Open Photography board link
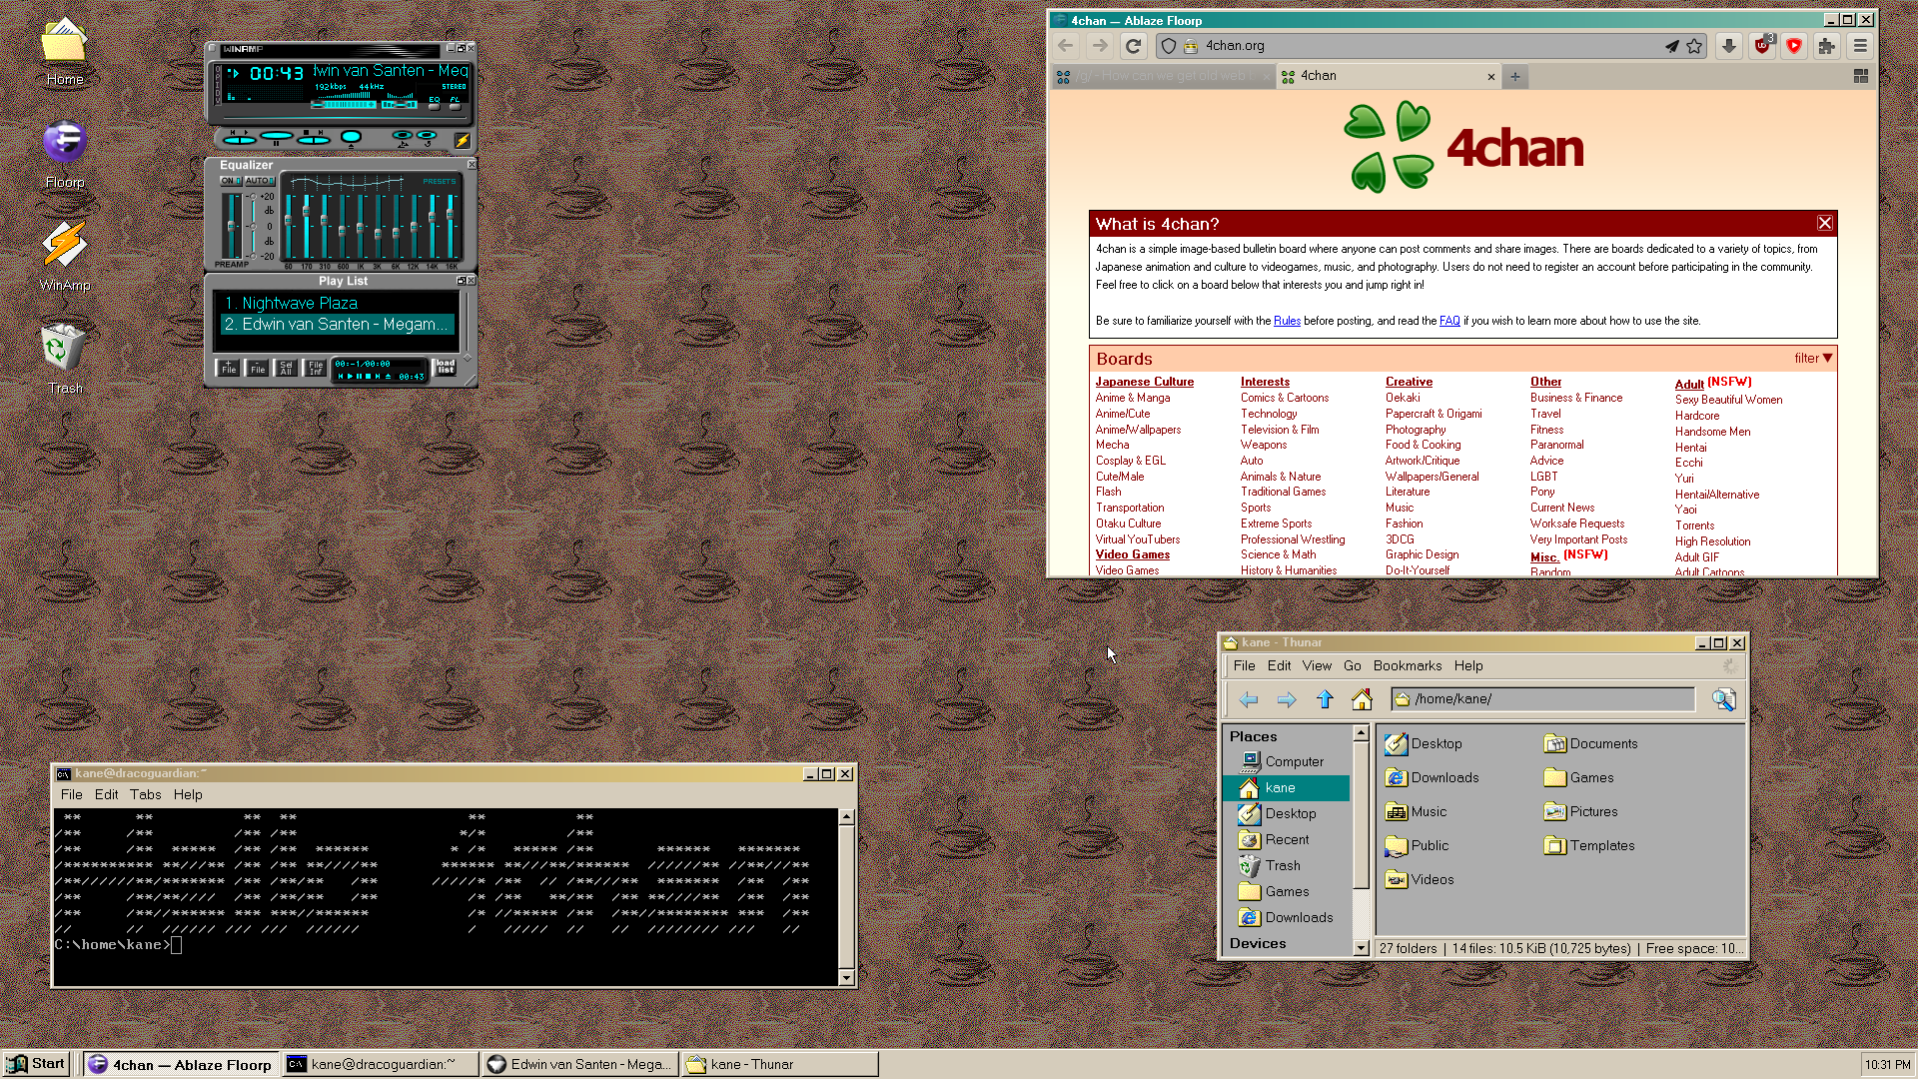 1416,430
